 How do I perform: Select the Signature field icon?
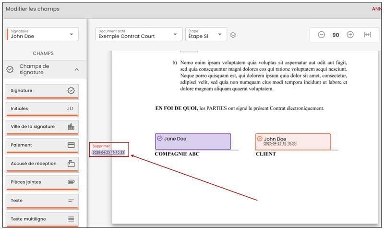point(71,90)
